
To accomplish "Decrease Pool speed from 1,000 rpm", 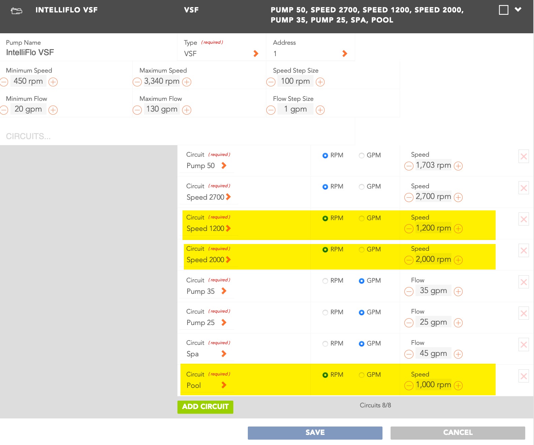I will tap(409, 386).
